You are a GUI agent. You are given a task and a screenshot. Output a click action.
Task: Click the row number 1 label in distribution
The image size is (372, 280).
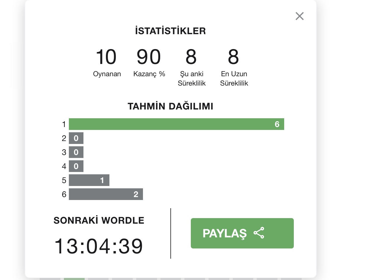pos(64,124)
